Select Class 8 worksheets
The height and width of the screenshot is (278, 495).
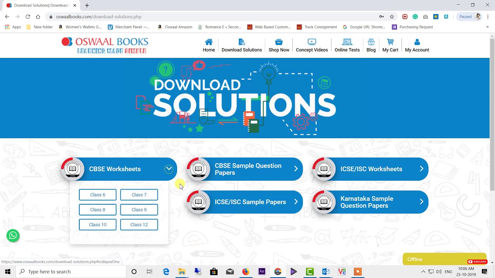[x=97, y=210]
